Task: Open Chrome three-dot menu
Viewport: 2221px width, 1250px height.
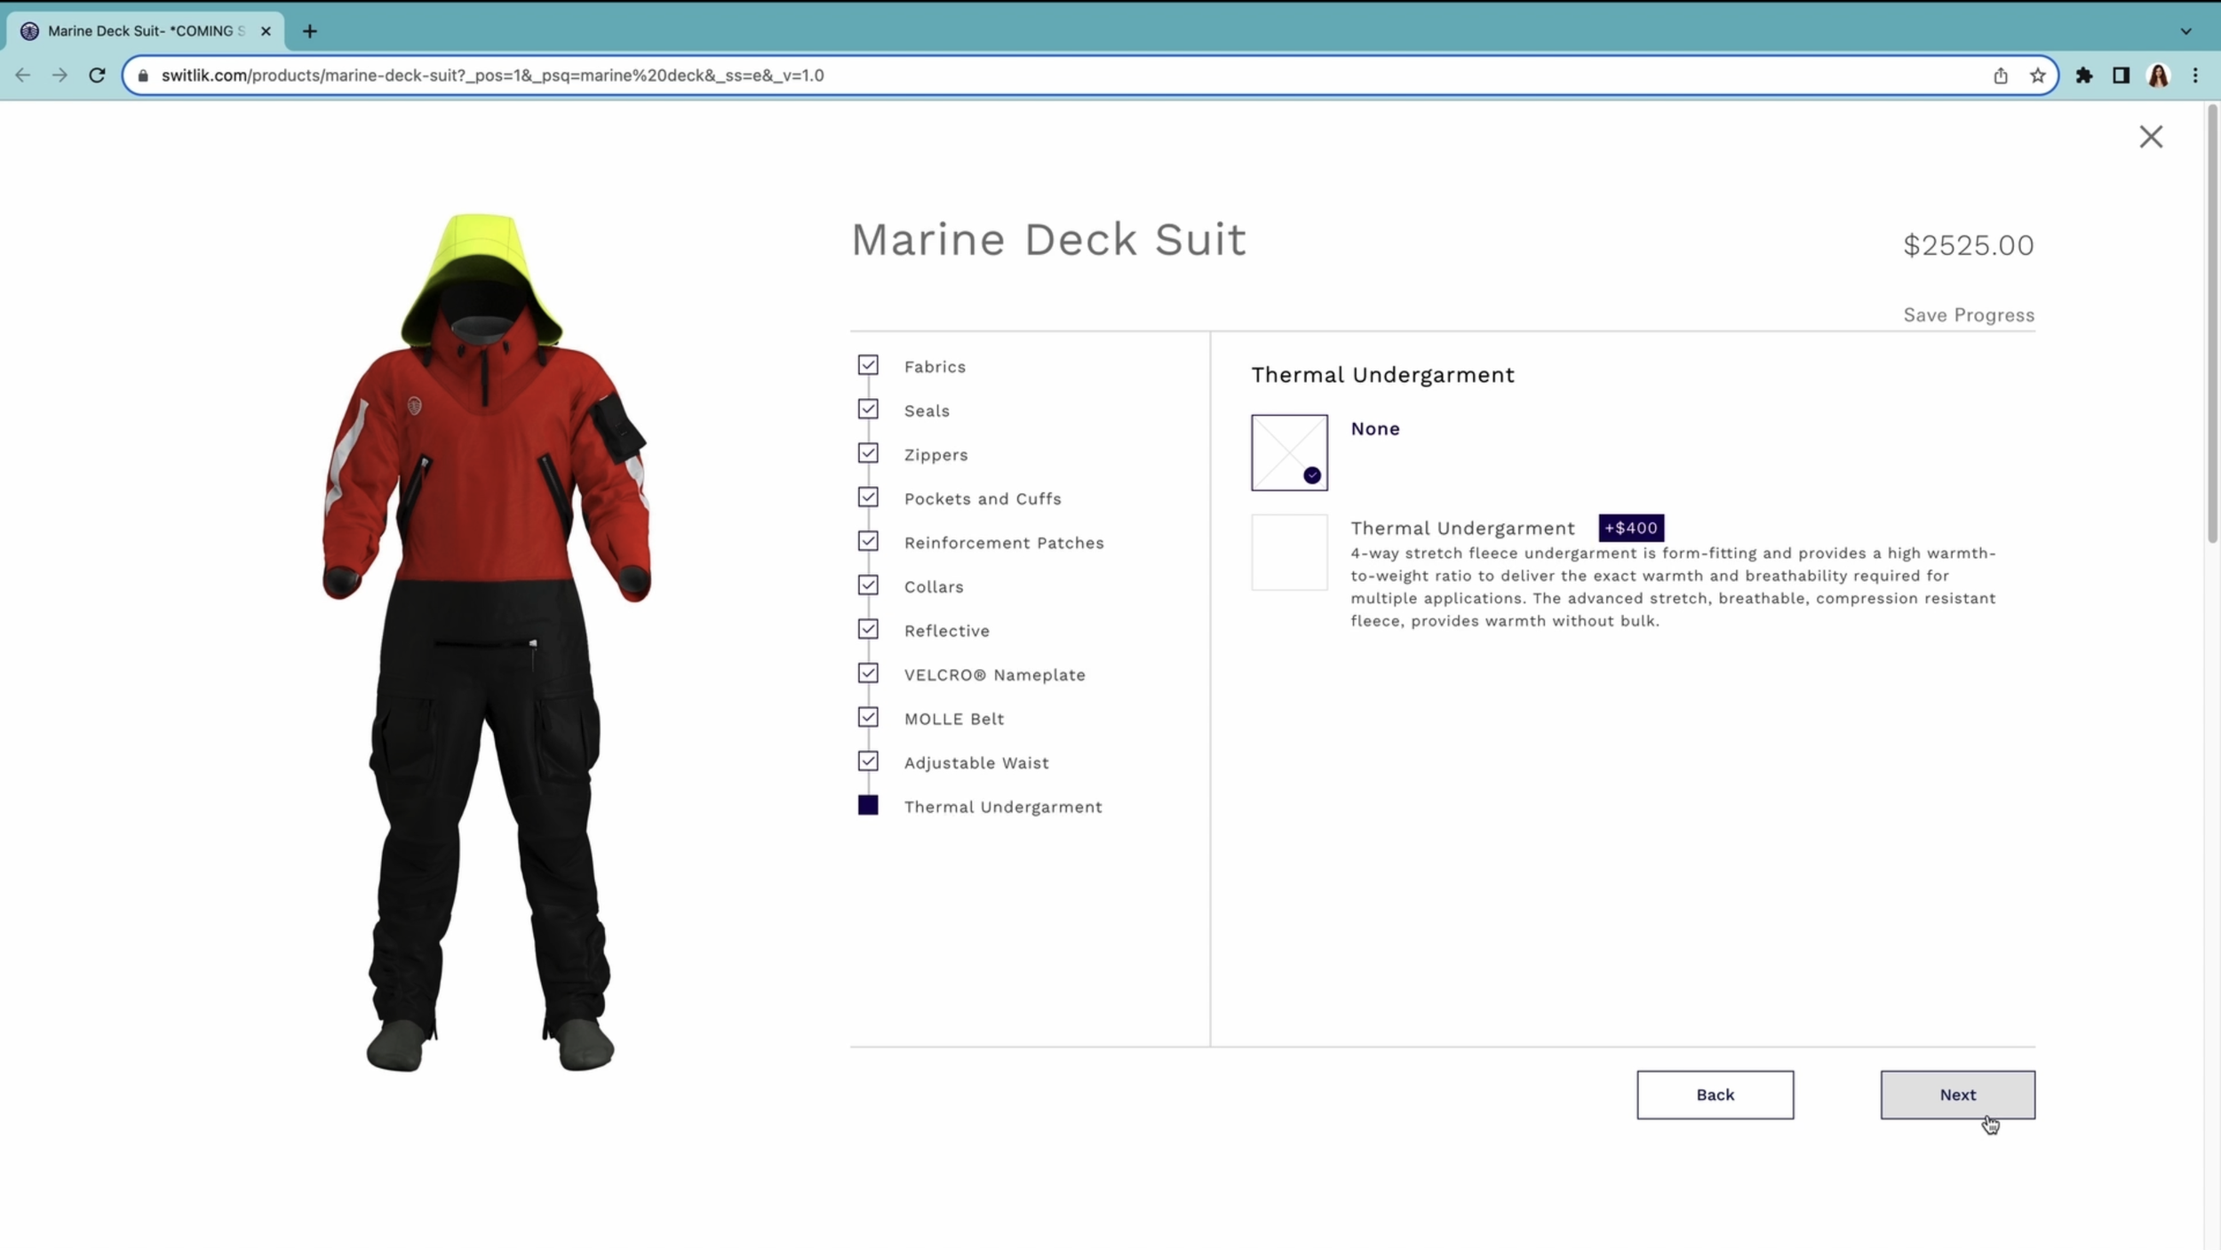Action: (x=2195, y=76)
